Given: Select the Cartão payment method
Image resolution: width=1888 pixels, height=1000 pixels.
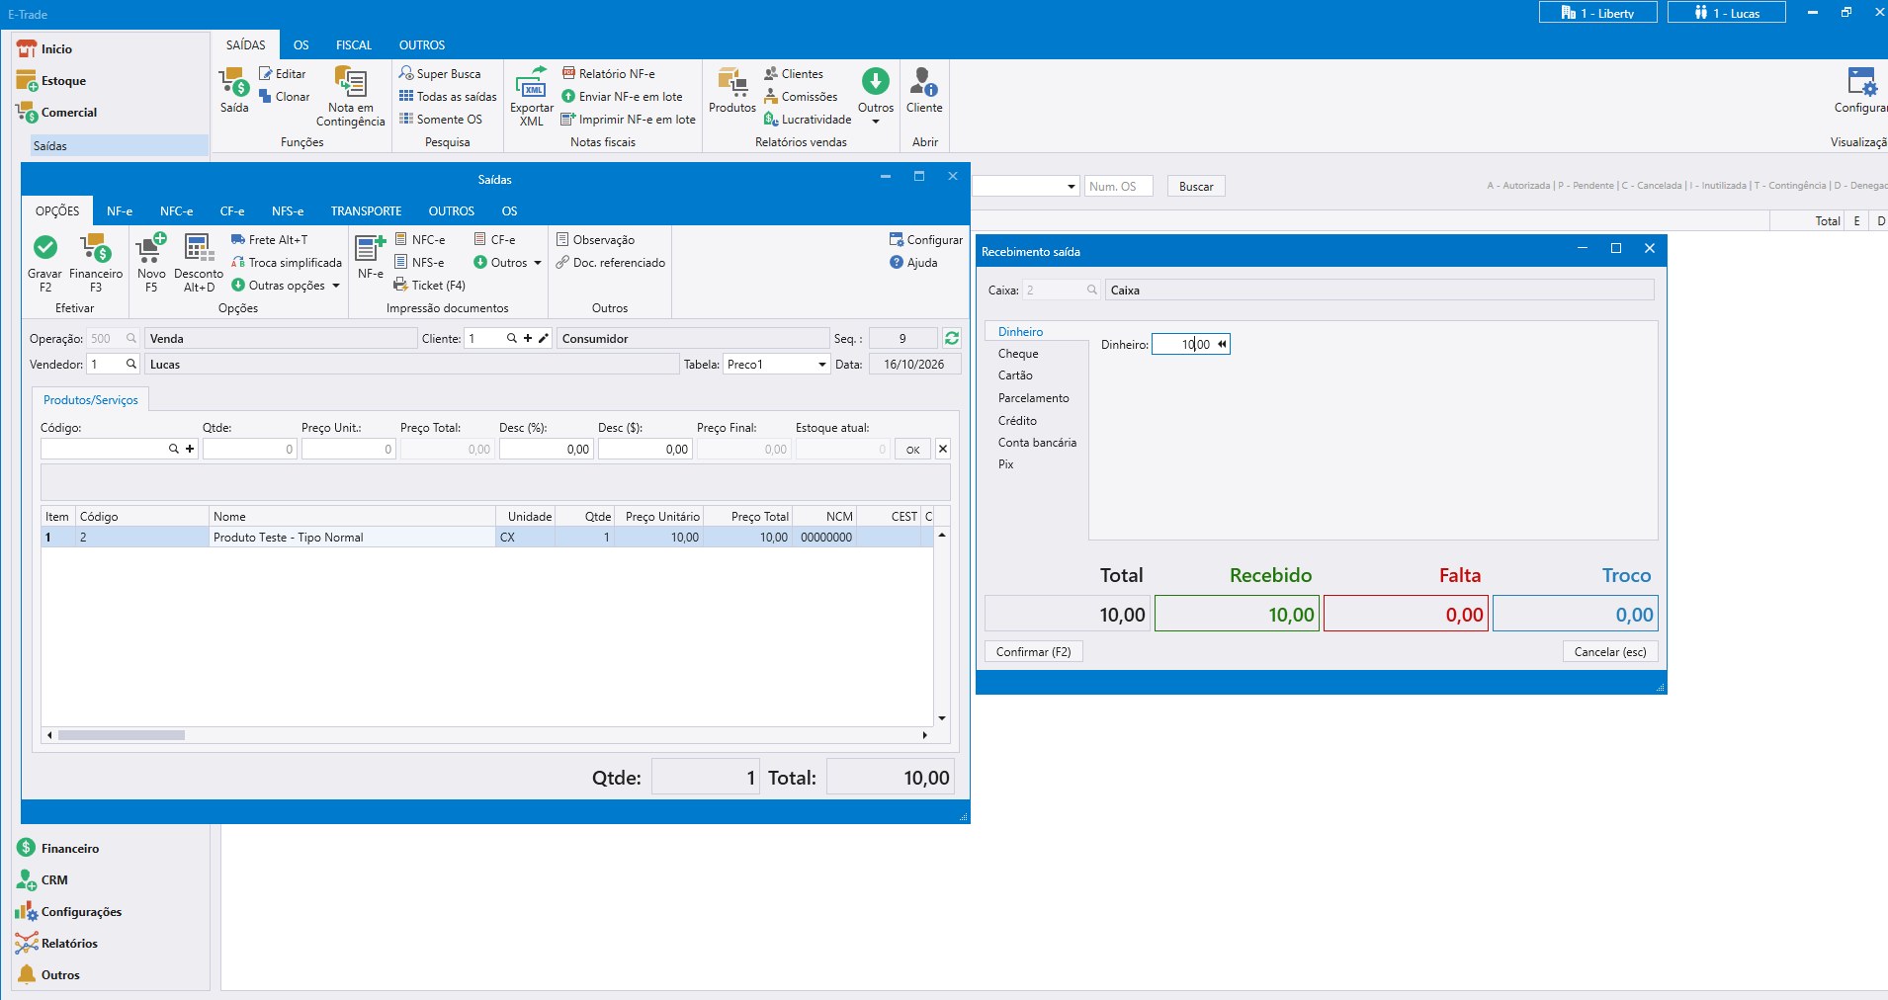Looking at the screenshot, I should click(1015, 375).
